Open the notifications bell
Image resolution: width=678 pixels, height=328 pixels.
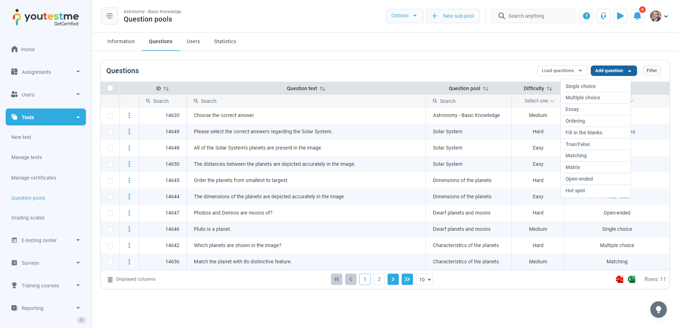(x=637, y=16)
